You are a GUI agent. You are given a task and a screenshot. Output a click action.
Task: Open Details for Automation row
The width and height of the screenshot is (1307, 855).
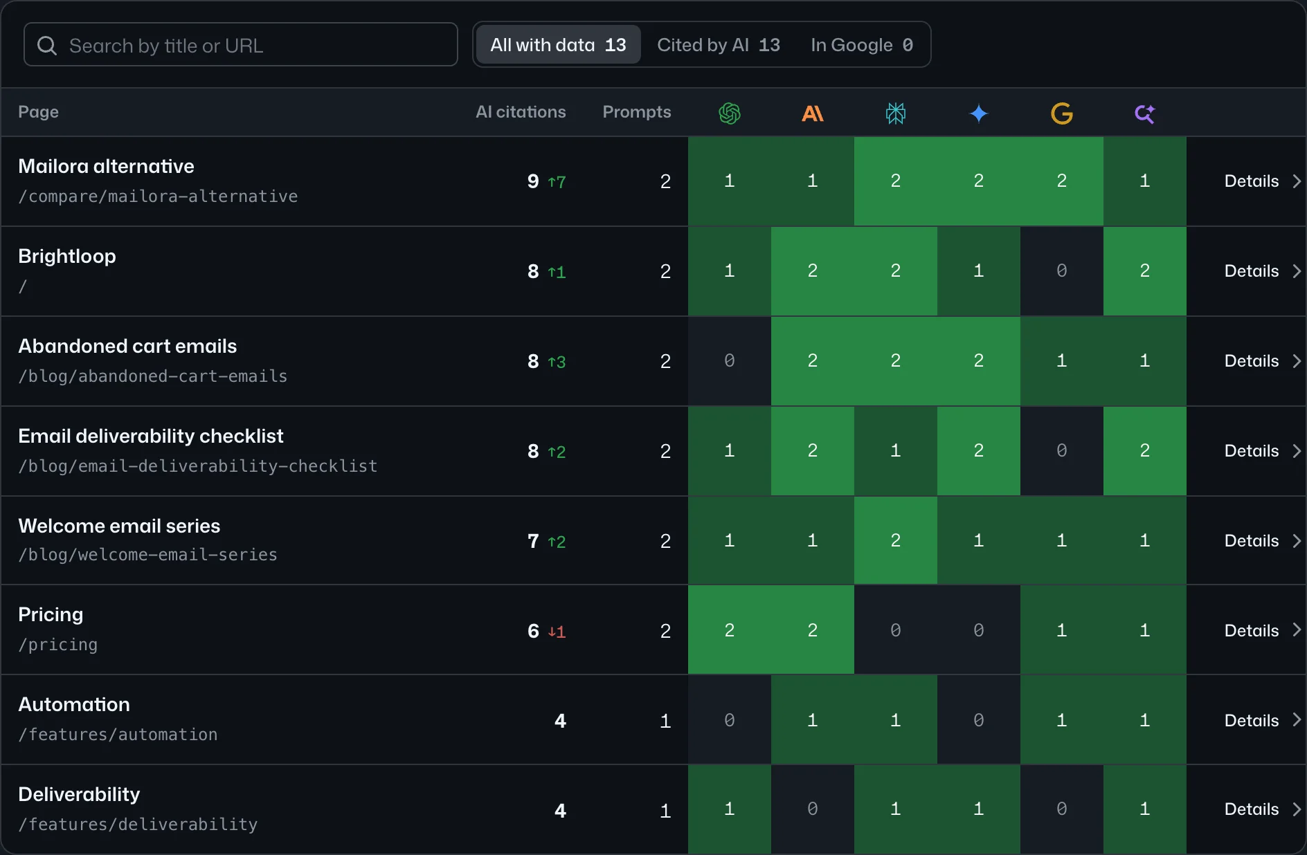tap(1263, 721)
